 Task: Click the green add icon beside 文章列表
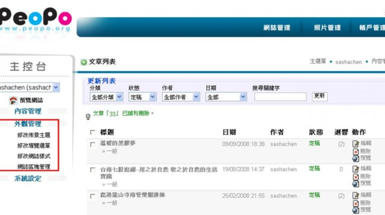click(x=84, y=62)
